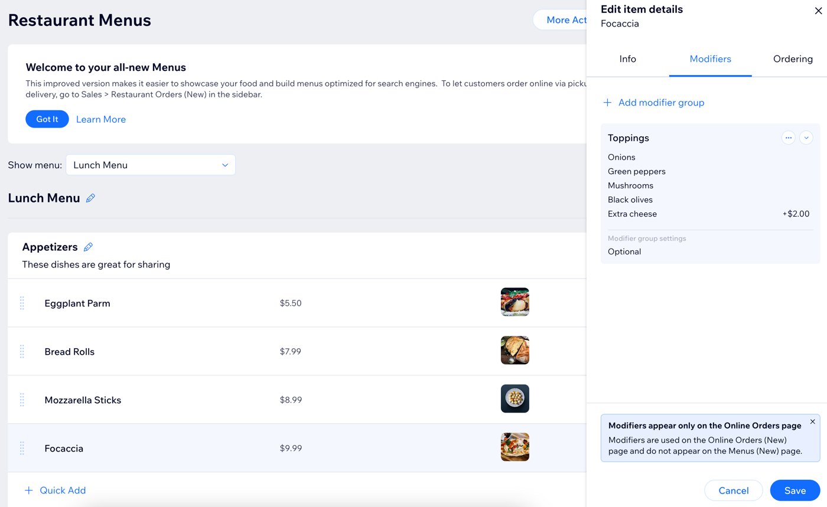Click the Mozzarella Sticks drag handle
Image resolution: width=827 pixels, height=507 pixels.
tap(22, 400)
